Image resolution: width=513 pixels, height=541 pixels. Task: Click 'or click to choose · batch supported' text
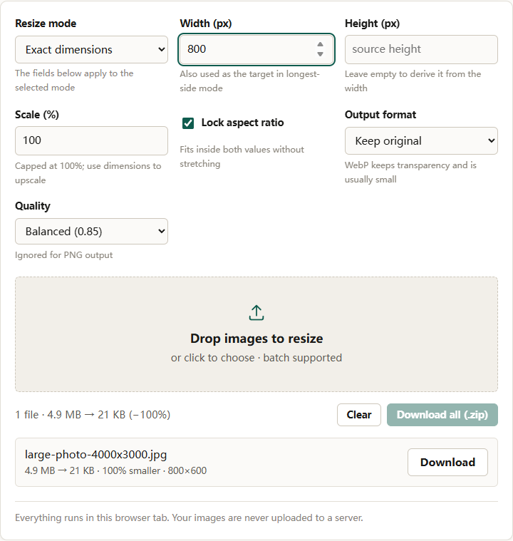256,358
